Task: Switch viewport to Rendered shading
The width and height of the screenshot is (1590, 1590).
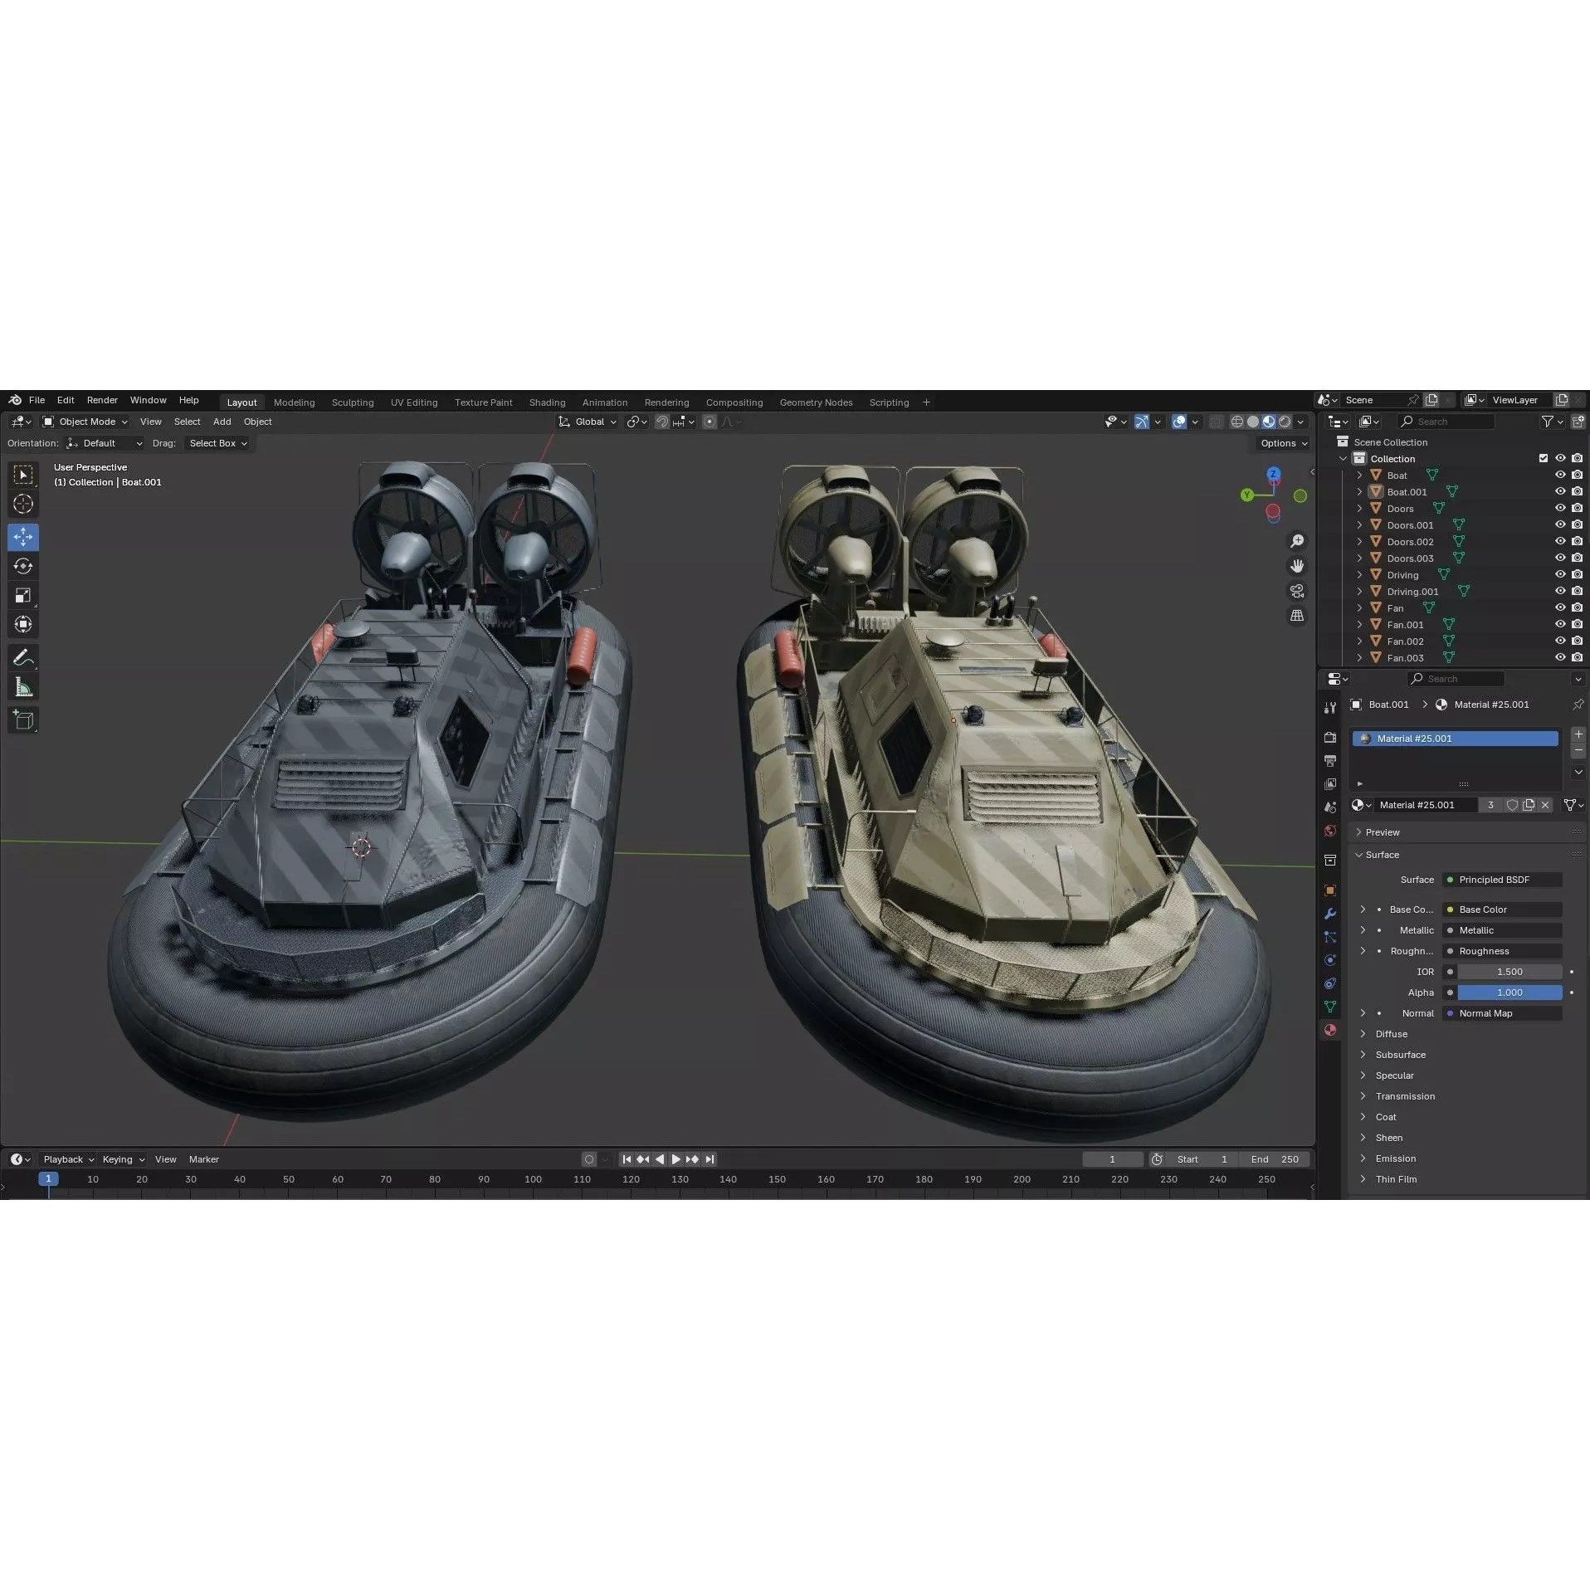Action: click(x=1285, y=422)
